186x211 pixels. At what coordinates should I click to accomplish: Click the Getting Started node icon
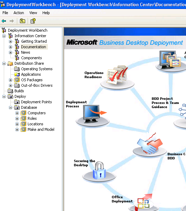click(x=17, y=41)
